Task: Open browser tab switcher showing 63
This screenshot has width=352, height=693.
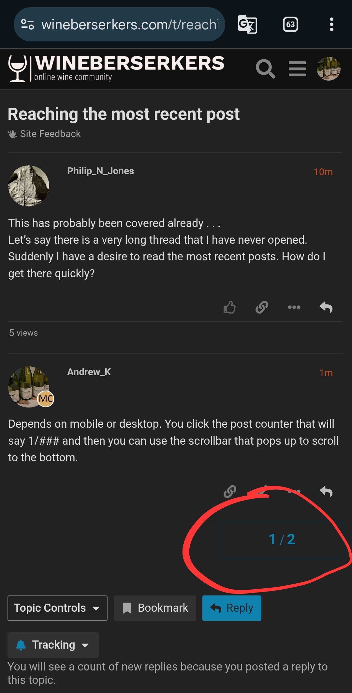Action: tap(290, 24)
